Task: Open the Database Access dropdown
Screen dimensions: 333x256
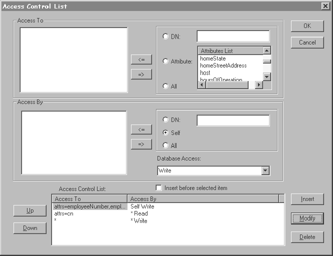Action: coord(265,171)
